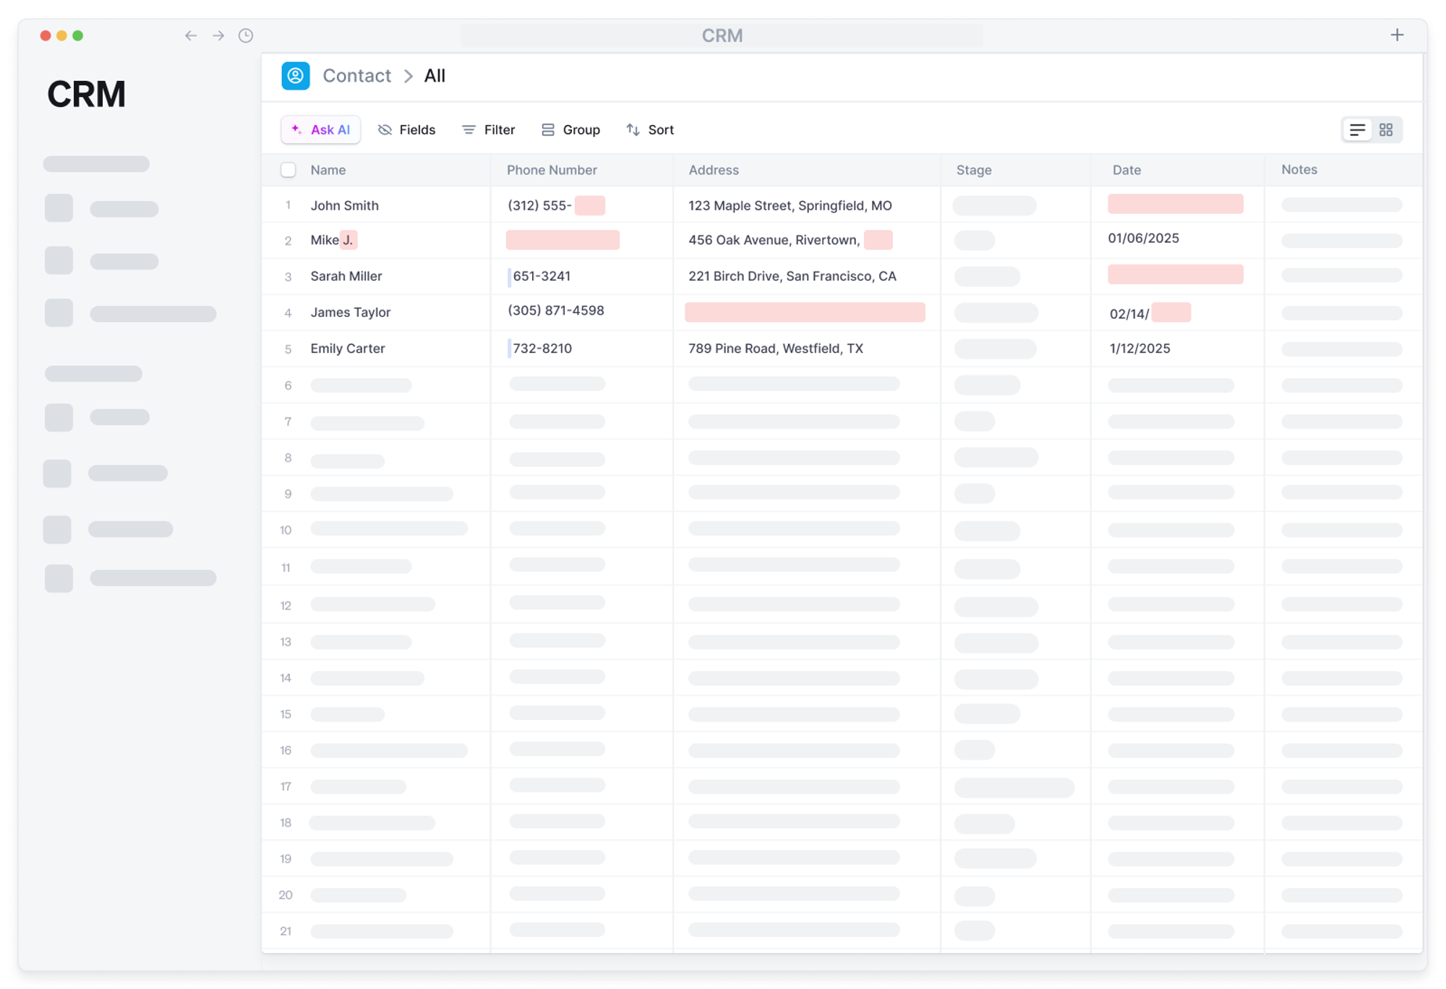Screen dimensions: 1446x989
Task: Click the Ask AI sparkle button
Action: click(320, 130)
